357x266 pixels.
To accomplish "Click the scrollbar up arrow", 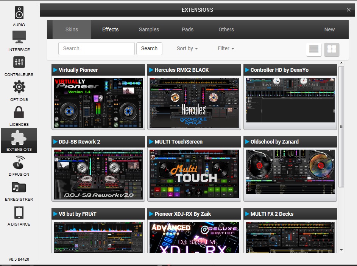I will pos(341,63).
